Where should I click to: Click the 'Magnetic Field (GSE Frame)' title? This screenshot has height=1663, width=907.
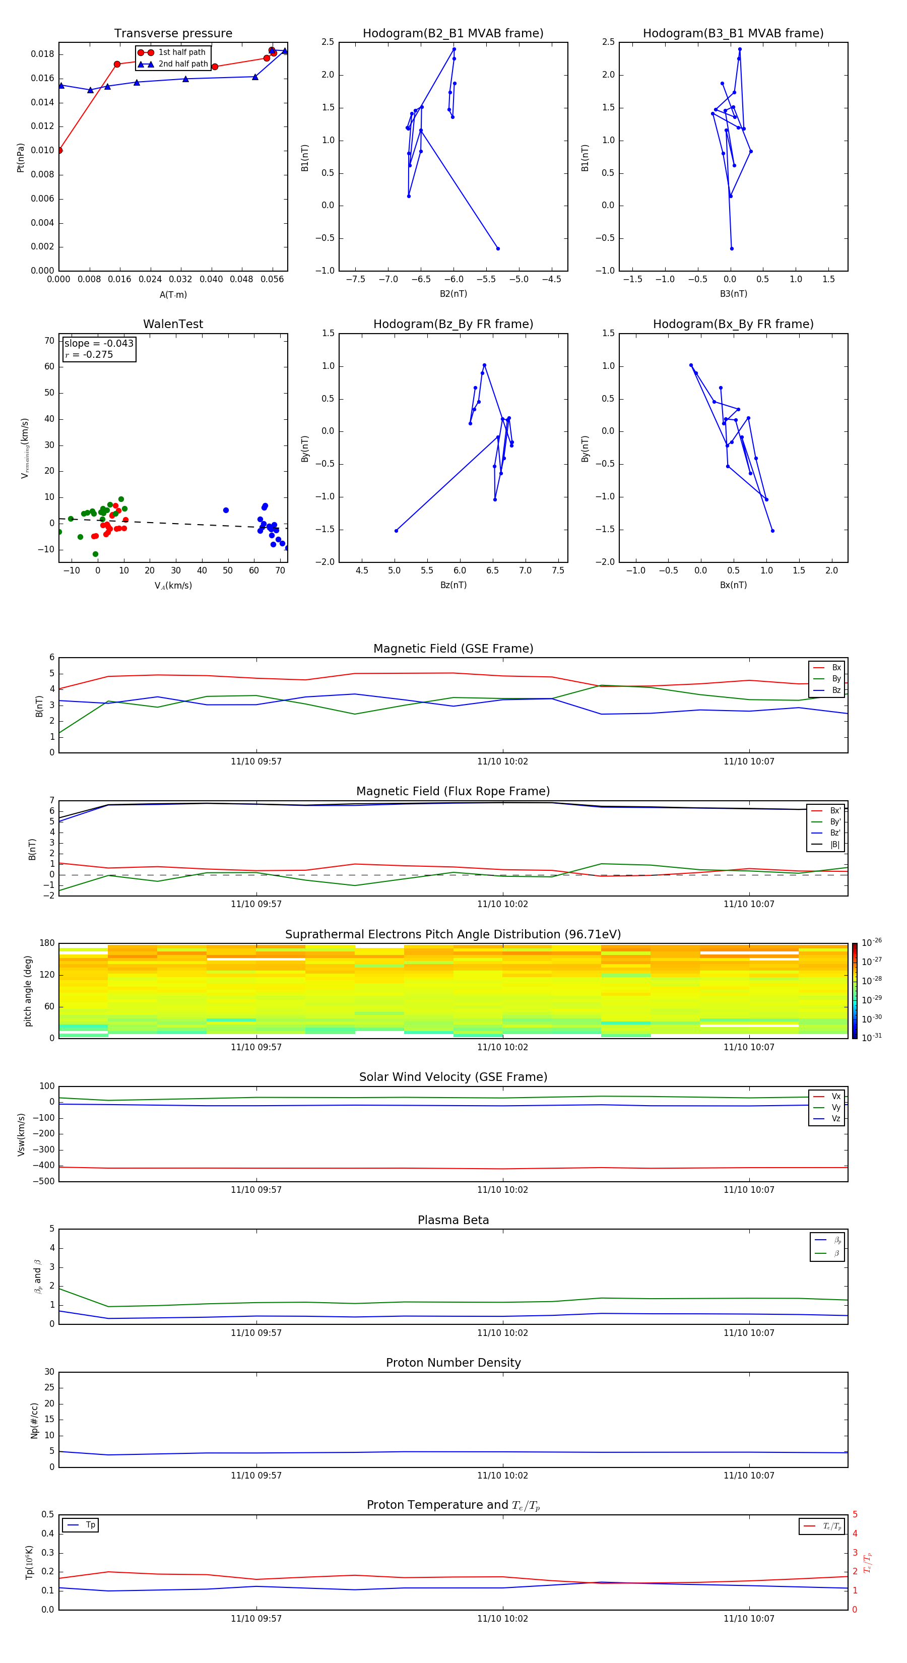[453, 649]
